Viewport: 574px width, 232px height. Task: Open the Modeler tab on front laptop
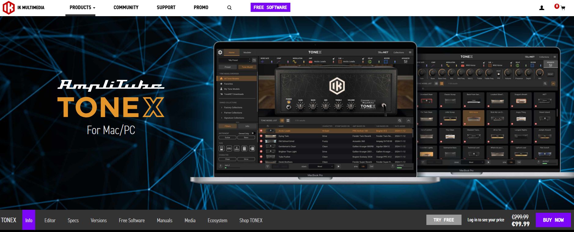pyautogui.click(x=247, y=52)
